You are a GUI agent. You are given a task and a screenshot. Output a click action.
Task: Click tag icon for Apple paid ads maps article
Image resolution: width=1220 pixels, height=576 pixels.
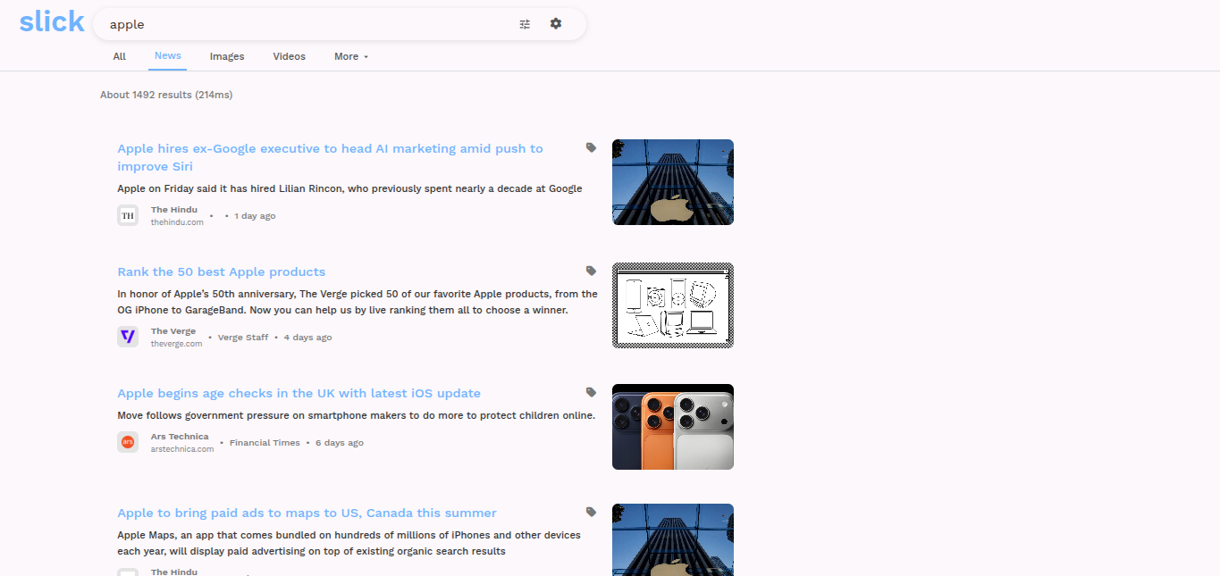point(591,512)
